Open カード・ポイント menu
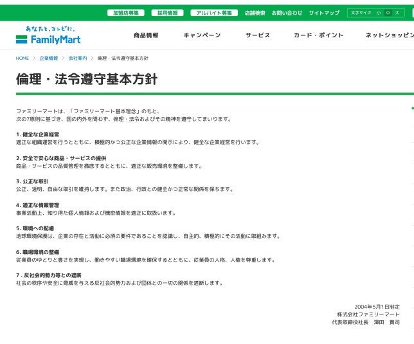Image resolution: width=414 pixels, height=344 pixels. click(x=318, y=35)
